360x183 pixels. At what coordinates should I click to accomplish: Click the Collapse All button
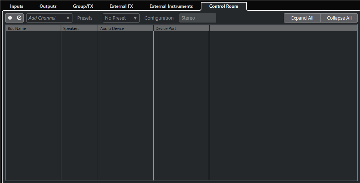[339, 18]
